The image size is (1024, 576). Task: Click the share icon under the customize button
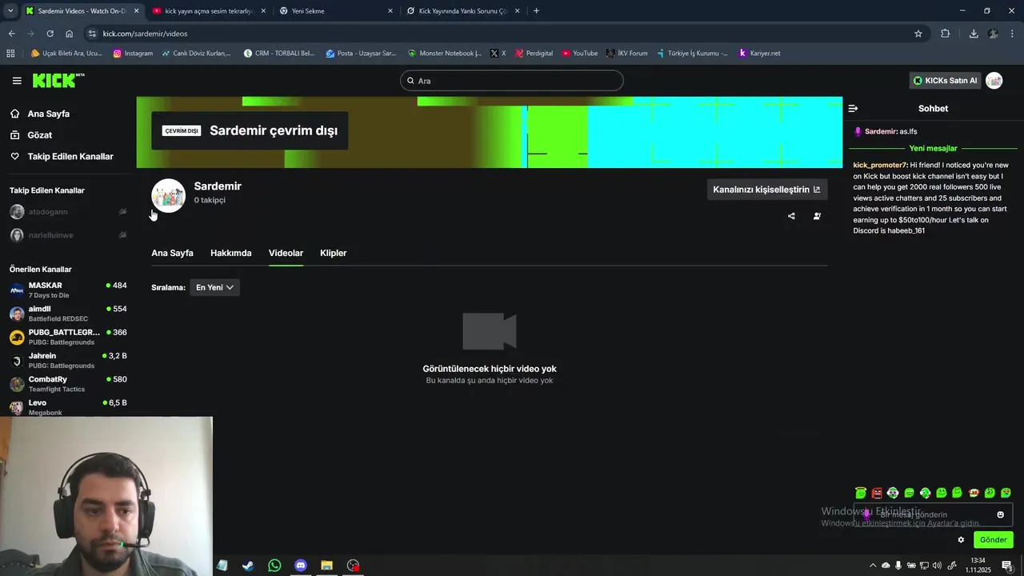[x=791, y=216]
